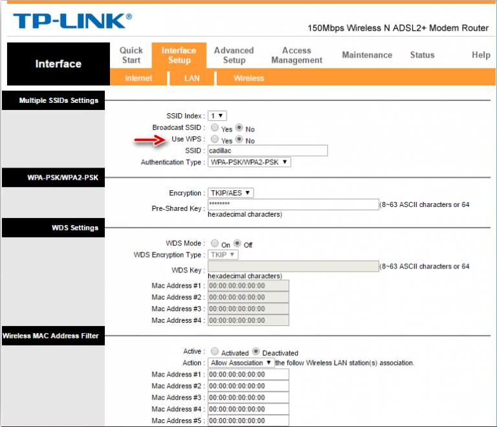Select Yes for Use WPS

point(215,138)
